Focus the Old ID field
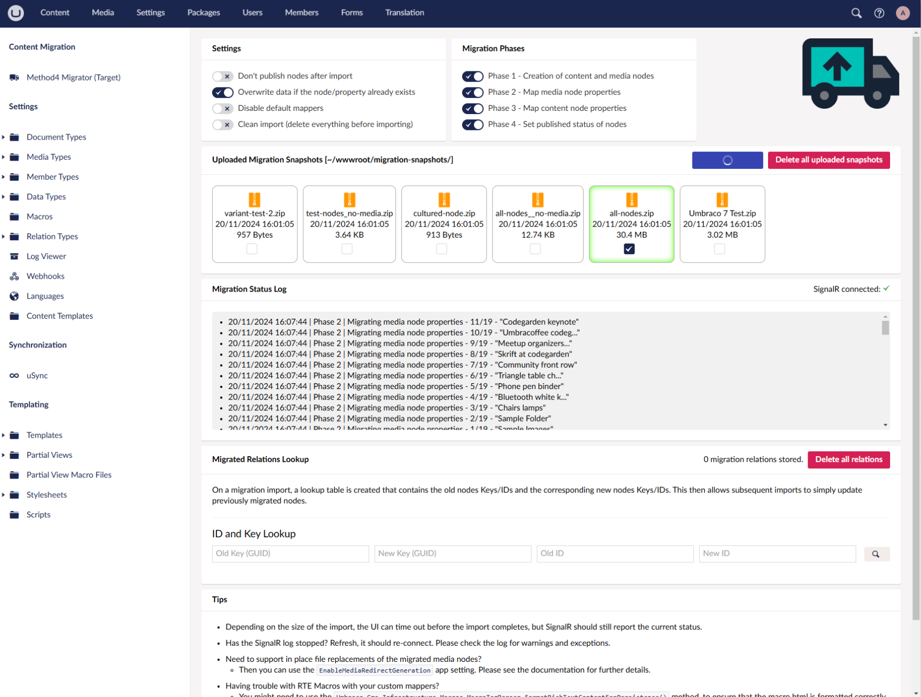This screenshot has width=921, height=697. [615, 554]
